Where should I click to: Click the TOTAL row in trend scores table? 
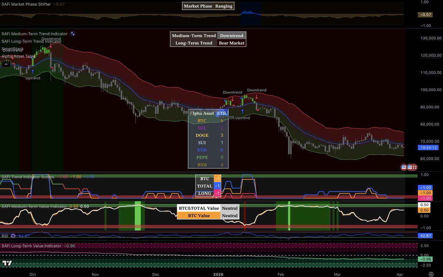tap(208, 186)
